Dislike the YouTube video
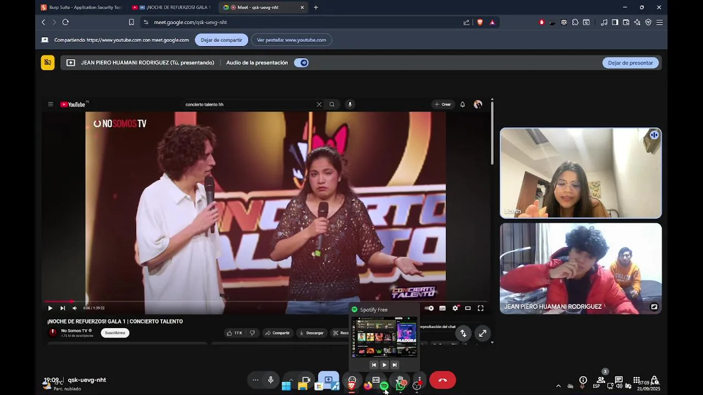The image size is (703, 395). (x=253, y=332)
